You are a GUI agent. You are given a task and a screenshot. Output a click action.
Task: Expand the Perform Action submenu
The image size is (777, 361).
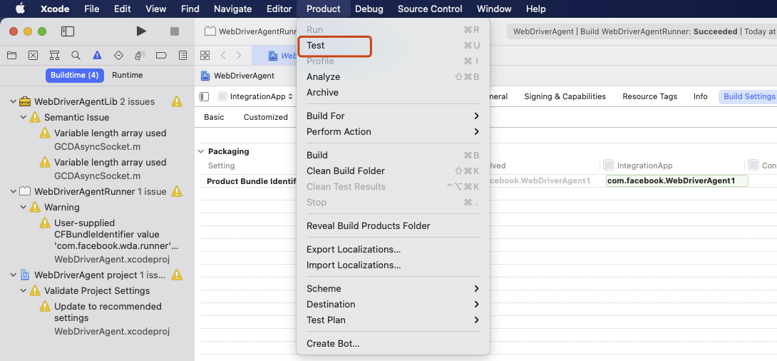(x=393, y=132)
